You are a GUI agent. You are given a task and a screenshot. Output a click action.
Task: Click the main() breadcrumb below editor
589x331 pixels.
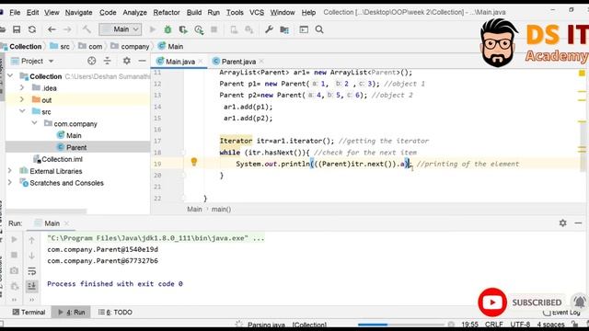click(x=221, y=210)
